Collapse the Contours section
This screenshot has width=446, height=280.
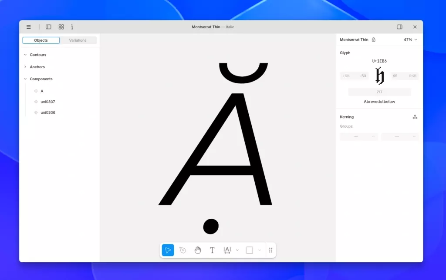25,55
